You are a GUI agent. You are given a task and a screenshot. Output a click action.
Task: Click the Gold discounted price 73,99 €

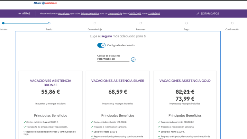(185, 99)
